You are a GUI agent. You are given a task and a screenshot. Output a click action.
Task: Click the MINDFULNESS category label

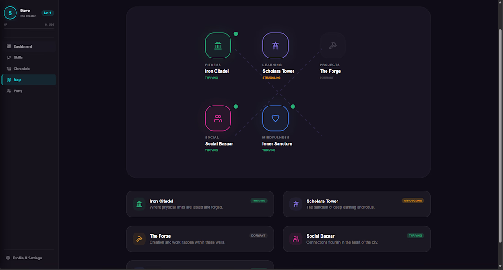(276, 138)
